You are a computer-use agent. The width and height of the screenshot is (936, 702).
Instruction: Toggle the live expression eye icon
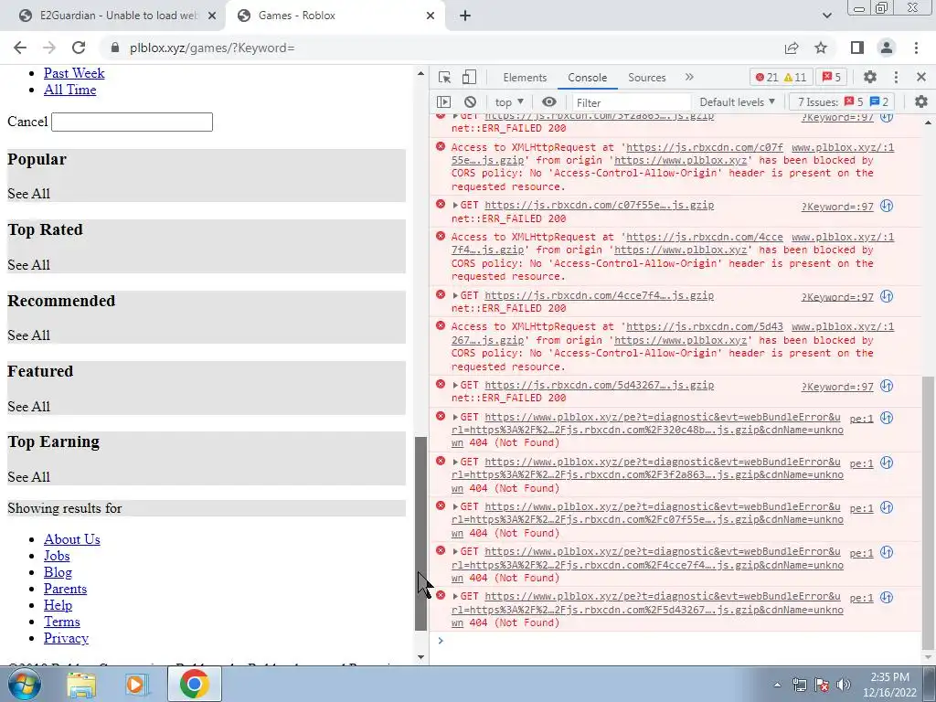point(548,102)
